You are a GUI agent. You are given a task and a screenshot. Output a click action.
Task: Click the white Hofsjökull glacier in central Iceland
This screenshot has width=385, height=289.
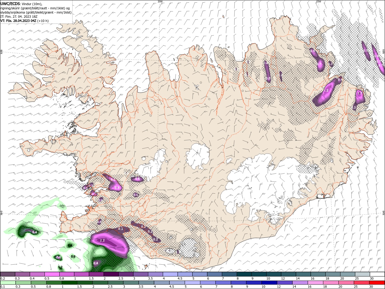coord(198,157)
